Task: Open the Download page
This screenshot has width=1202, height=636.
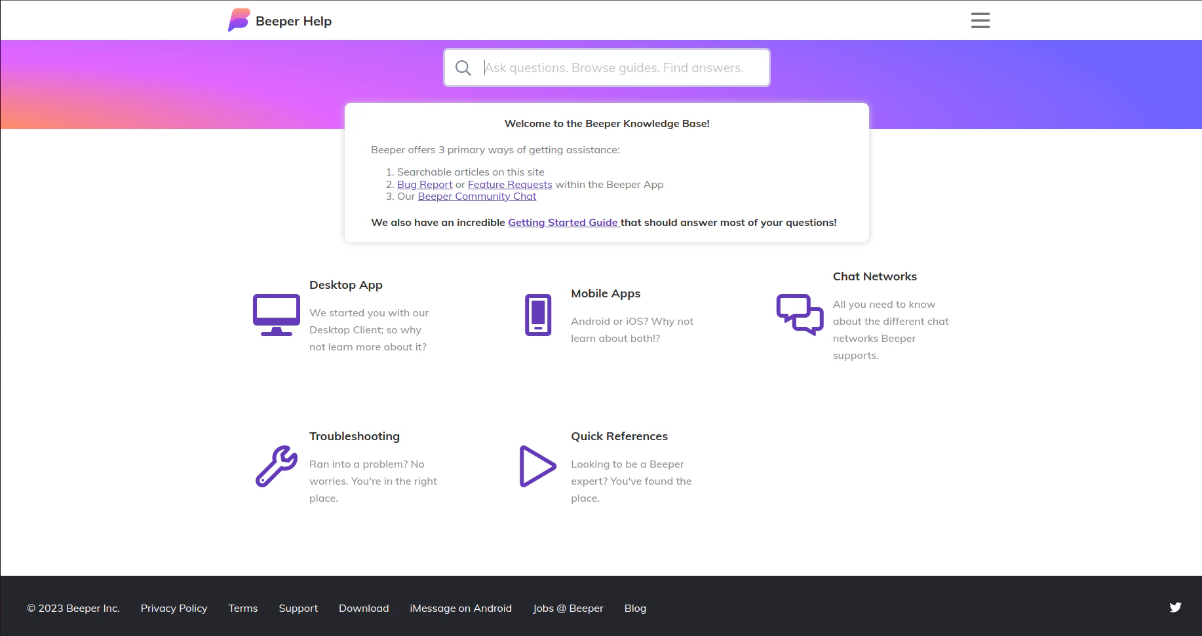Action: click(x=363, y=608)
